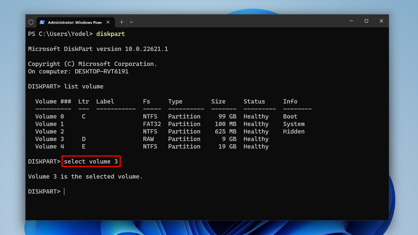Click 'On computer: DESKTOP-RVT6191' text
418x235 pixels.
pos(78,71)
